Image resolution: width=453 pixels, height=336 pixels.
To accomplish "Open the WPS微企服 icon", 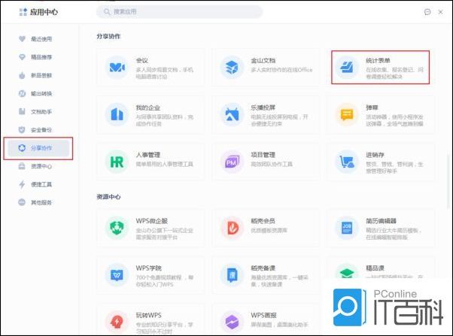I will tap(117, 228).
